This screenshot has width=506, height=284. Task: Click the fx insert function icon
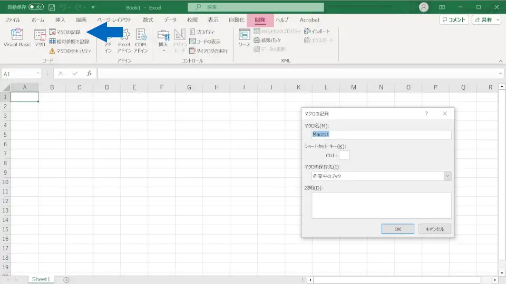[89, 74]
